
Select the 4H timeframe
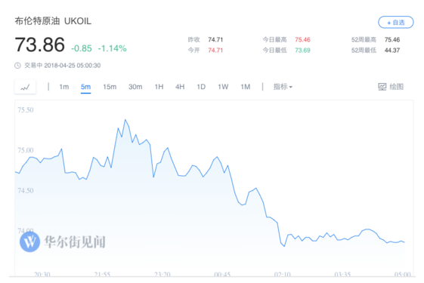[x=180, y=87]
